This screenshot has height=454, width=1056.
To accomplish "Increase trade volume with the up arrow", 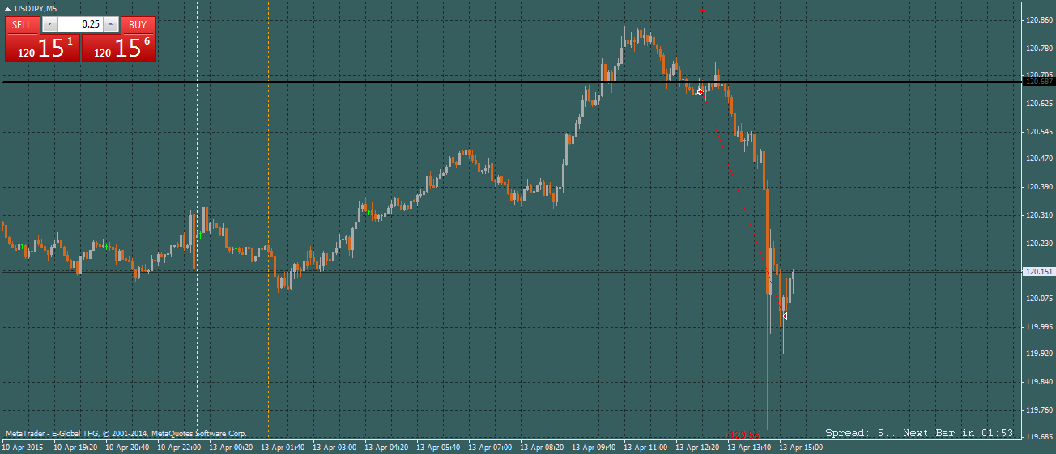I will (111, 24).
